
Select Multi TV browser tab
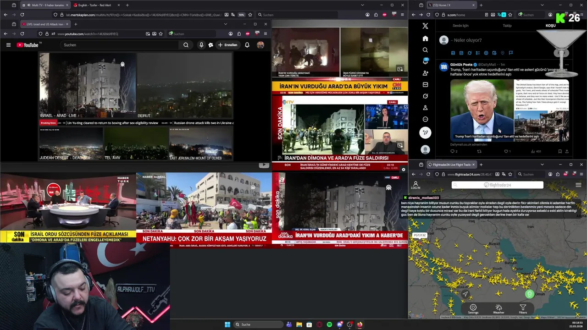pyautogui.click(x=44, y=5)
